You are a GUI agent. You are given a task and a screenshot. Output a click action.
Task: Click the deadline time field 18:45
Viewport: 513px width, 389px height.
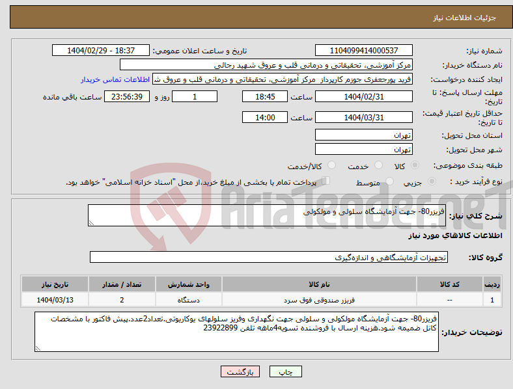[265, 96]
